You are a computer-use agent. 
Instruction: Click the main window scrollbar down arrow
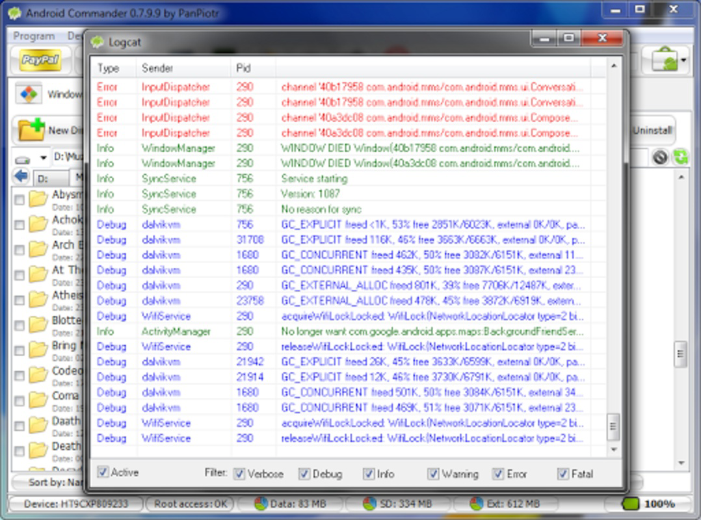tap(681, 463)
